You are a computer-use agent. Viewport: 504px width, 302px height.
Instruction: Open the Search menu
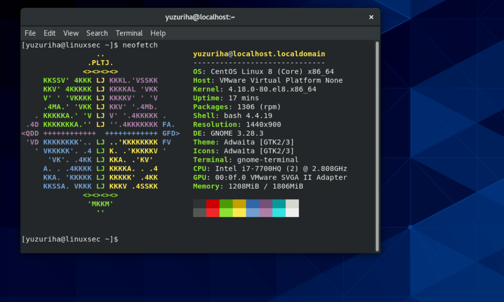(x=97, y=33)
